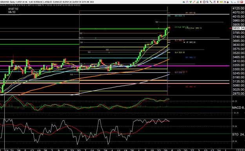Click the 3520.00 price axis label
This screenshot has width=245, height=151.
[x=238, y=53]
